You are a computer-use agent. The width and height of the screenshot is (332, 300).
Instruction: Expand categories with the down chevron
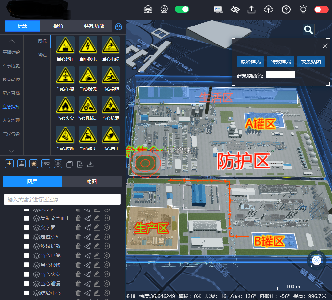coord(12,151)
